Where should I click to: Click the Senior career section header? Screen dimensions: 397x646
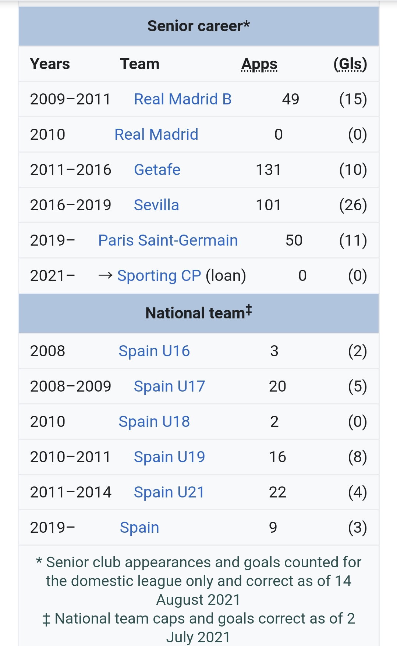199,26
